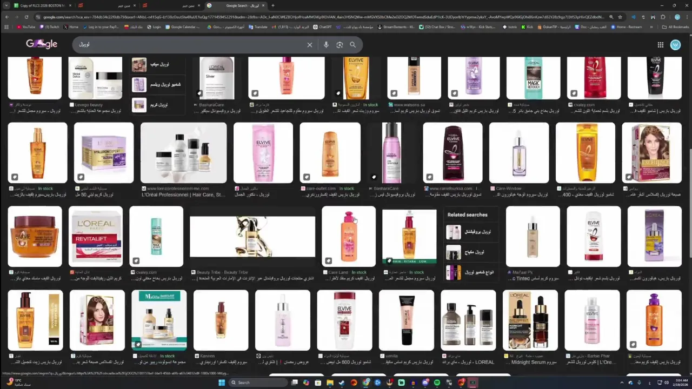The height and width of the screenshot is (389, 692).
Task: Show hidden system tray icons chevron
Action: pos(622,383)
